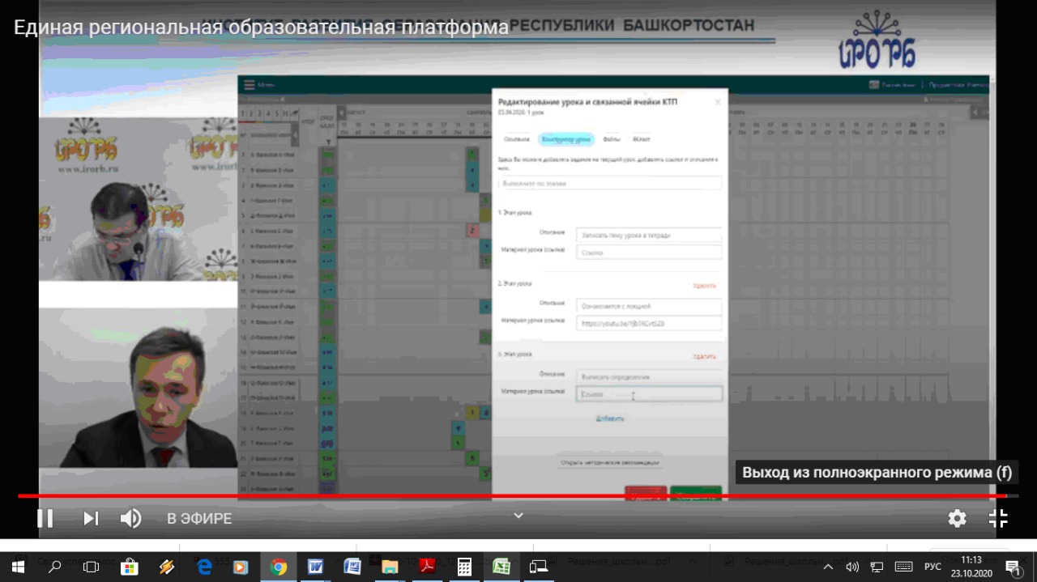Open the Windows Start menu
Viewport: 1037px width, 582px height.
(18, 567)
